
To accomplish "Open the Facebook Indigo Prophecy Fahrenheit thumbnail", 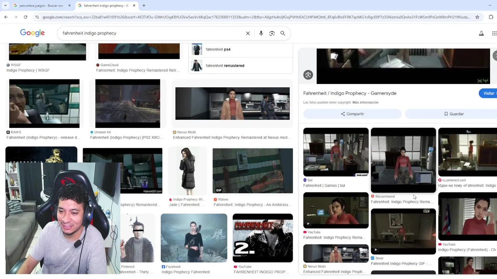I will click(x=194, y=238).
